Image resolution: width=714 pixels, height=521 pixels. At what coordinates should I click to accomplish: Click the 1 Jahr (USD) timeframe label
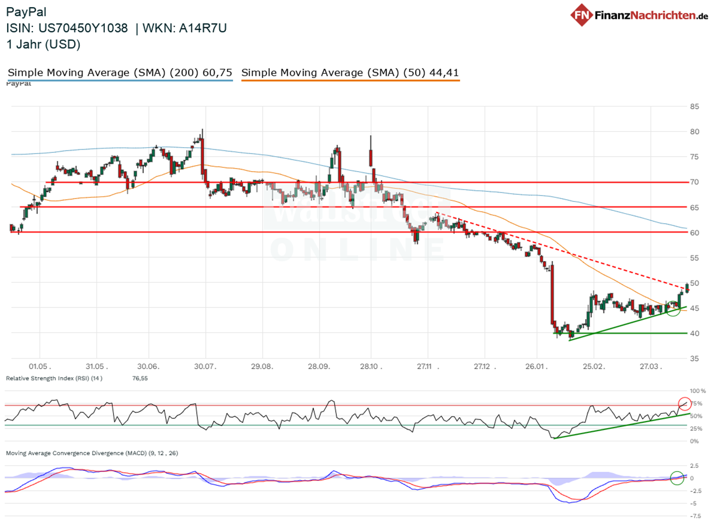click(44, 45)
